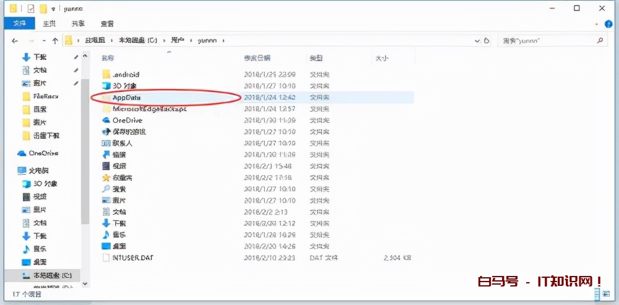Click the 17 个项目 status bar text

pos(27,294)
